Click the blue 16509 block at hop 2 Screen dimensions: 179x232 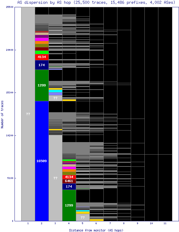tap(42, 161)
